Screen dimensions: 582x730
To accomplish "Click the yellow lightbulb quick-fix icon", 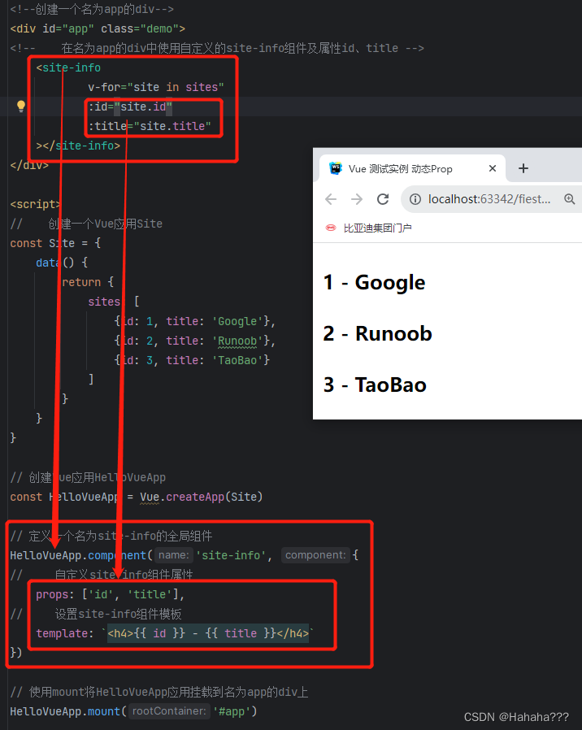I will [21, 106].
